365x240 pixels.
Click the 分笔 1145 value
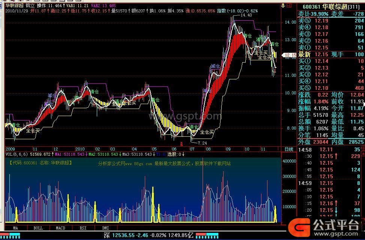pos(322,135)
